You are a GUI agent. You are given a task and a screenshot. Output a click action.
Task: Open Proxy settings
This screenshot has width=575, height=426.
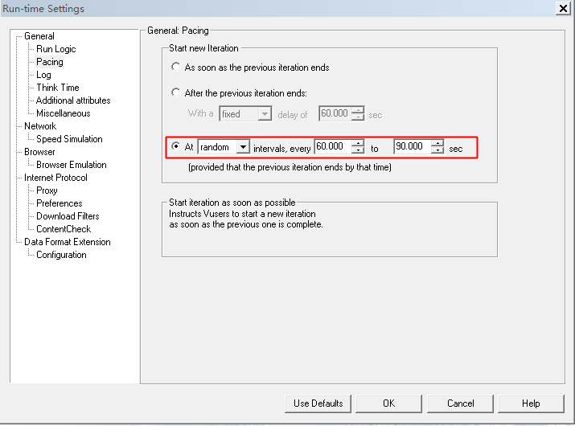pyautogui.click(x=47, y=190)
